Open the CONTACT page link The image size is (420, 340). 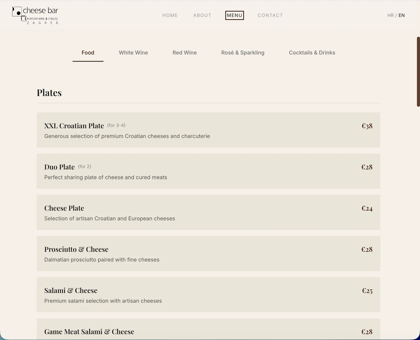(x=270, y=15)
